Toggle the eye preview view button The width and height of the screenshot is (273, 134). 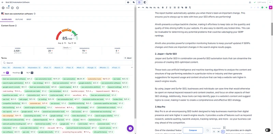coord(128,2)
